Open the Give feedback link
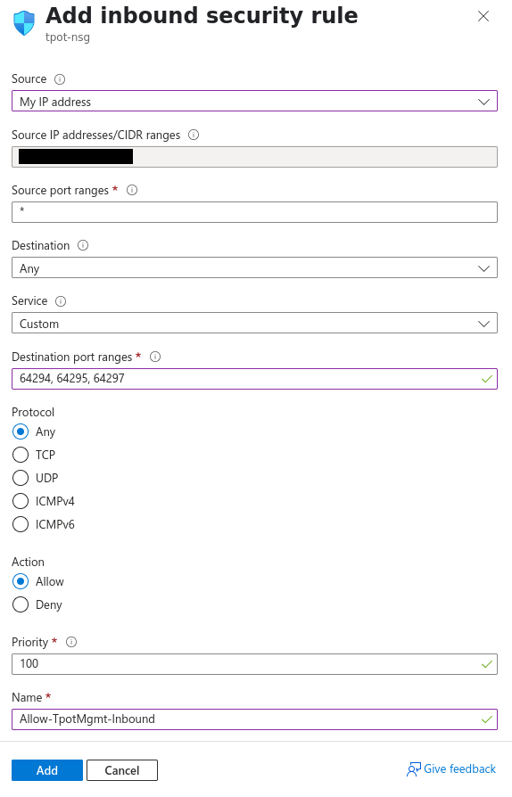 pos(451,769)
